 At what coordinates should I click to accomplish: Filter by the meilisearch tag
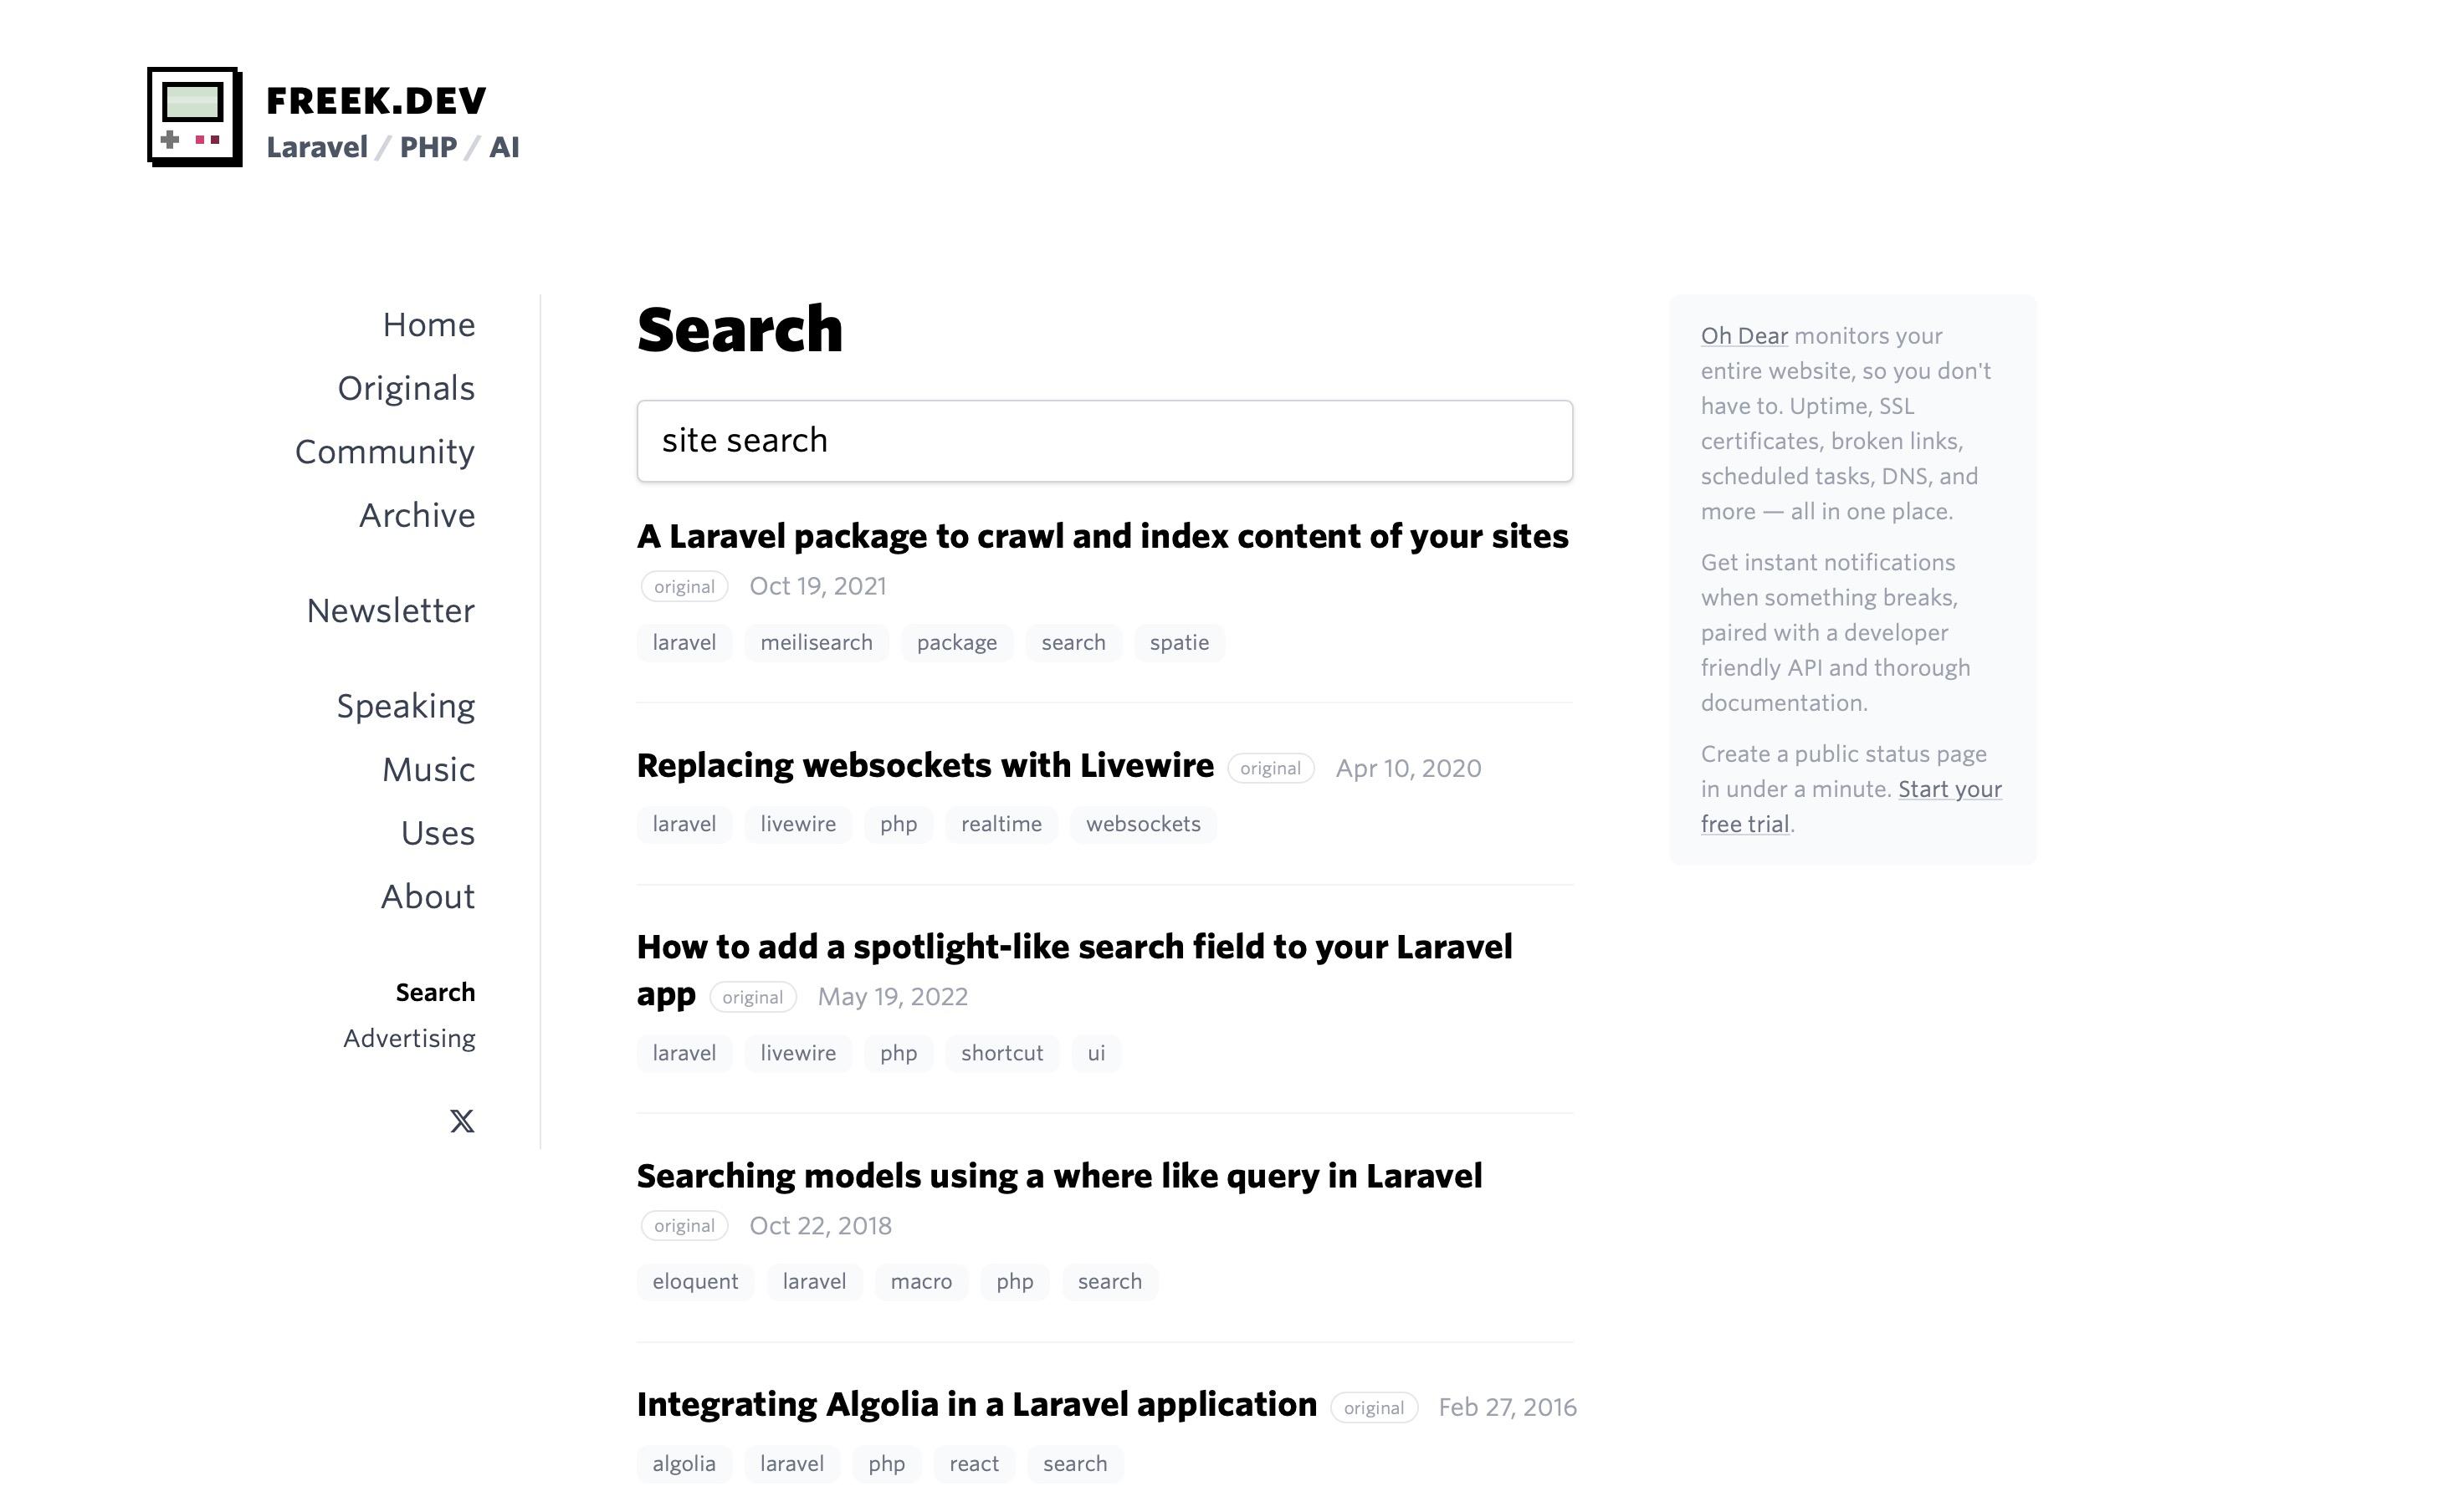pos(816,643)
